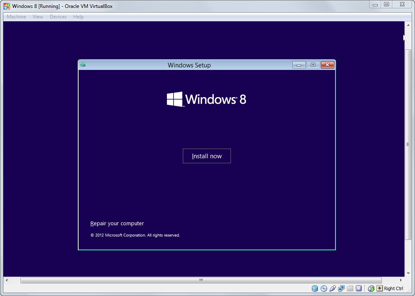Click the keyboard capture indicator icon
The width and height of the screenshot is (415, 296).
tap(381, 288)
